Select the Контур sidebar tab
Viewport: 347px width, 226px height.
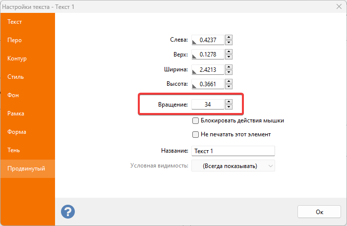tap(27, 58)
